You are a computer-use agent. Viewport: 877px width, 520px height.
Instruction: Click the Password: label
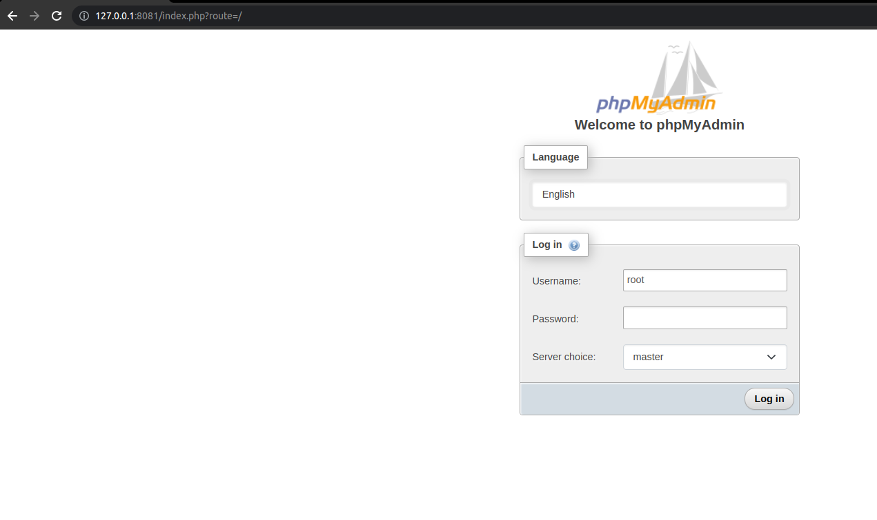click(555, 319)
